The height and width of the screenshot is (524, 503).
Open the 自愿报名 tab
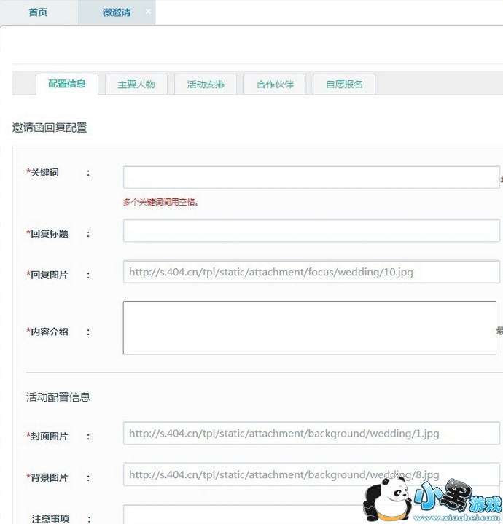click(344, 85)
